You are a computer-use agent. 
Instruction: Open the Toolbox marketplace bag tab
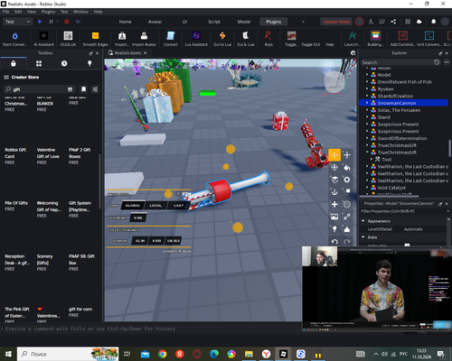pyautogui.click(x=14, y=63)
